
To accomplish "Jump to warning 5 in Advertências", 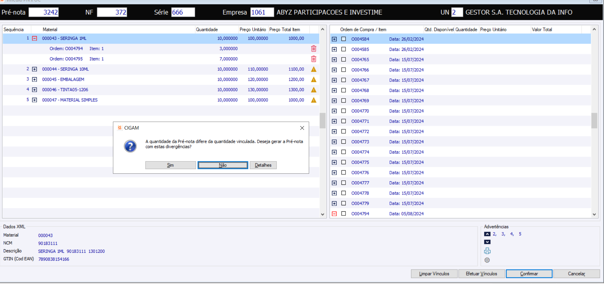I will pyautogui.click(x=520, y=234).
